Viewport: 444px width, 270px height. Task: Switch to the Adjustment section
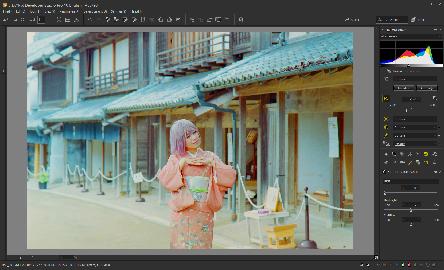392,20
